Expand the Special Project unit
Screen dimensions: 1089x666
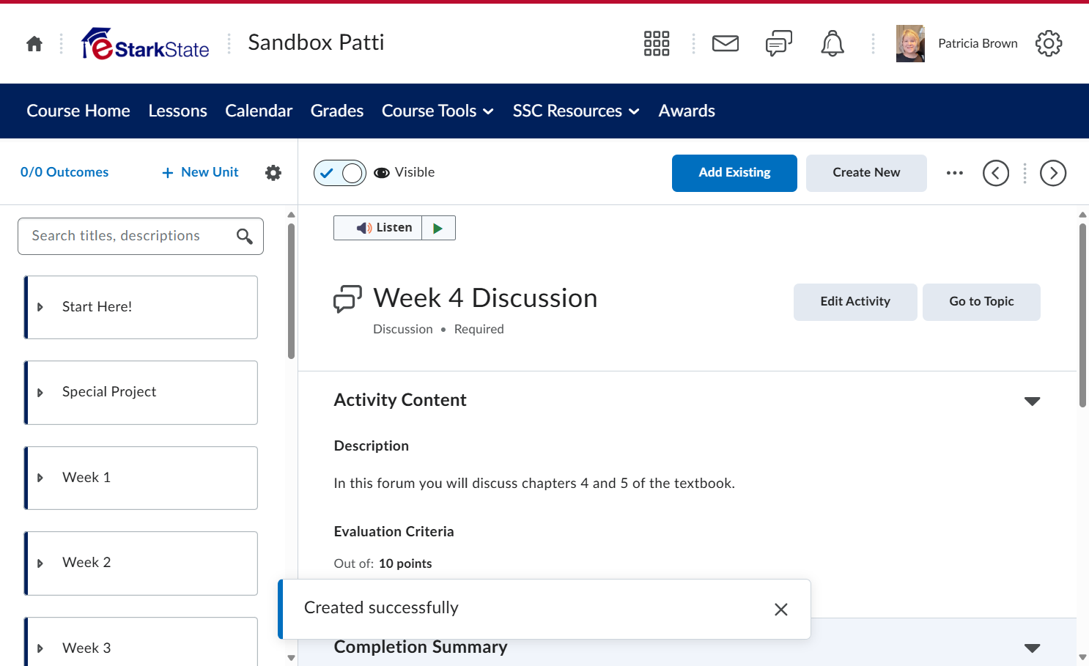pyautogui.click(x=40, y=393)
